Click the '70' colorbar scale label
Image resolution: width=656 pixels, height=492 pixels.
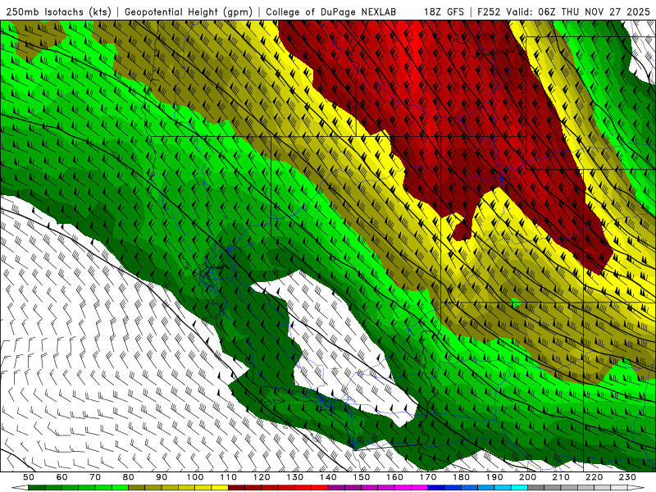[95, 477]
